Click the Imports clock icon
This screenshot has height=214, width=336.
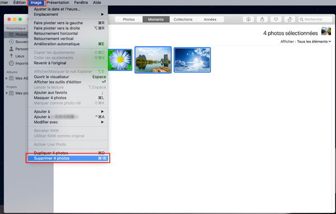click(11, 63)
